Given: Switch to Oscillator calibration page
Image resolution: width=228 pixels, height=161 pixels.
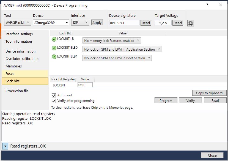Looking at the screenshot, I should coord(22,59).
